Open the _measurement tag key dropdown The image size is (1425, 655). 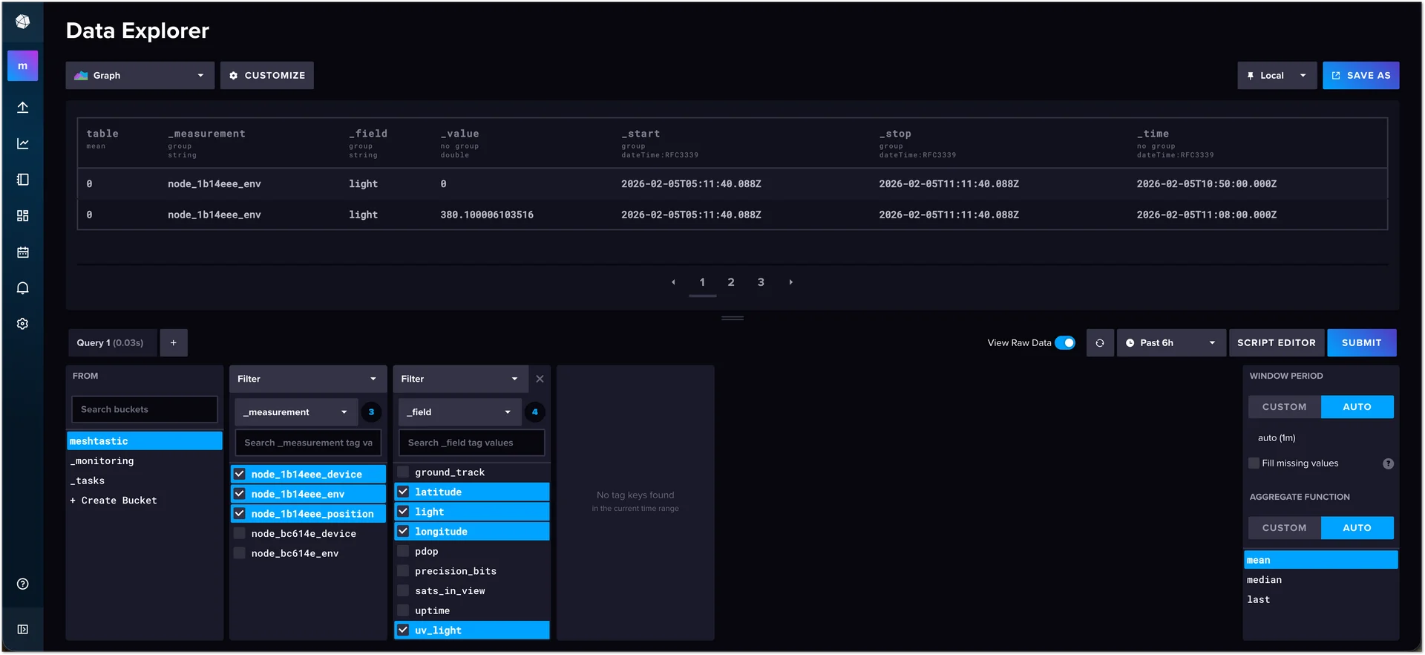tap(297, 412)
